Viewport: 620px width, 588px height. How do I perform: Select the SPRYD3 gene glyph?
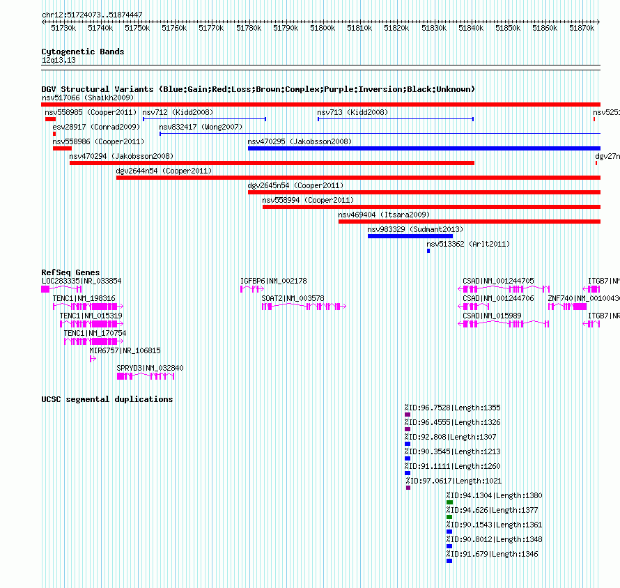coord(146,376)
